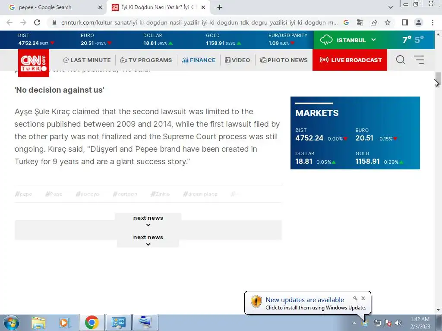Open the hamburger menu icon
442x331 pixels.
(x=419, y=59)
